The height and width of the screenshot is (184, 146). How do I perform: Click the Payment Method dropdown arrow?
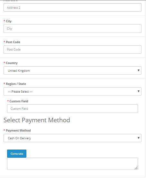[139, 138]
